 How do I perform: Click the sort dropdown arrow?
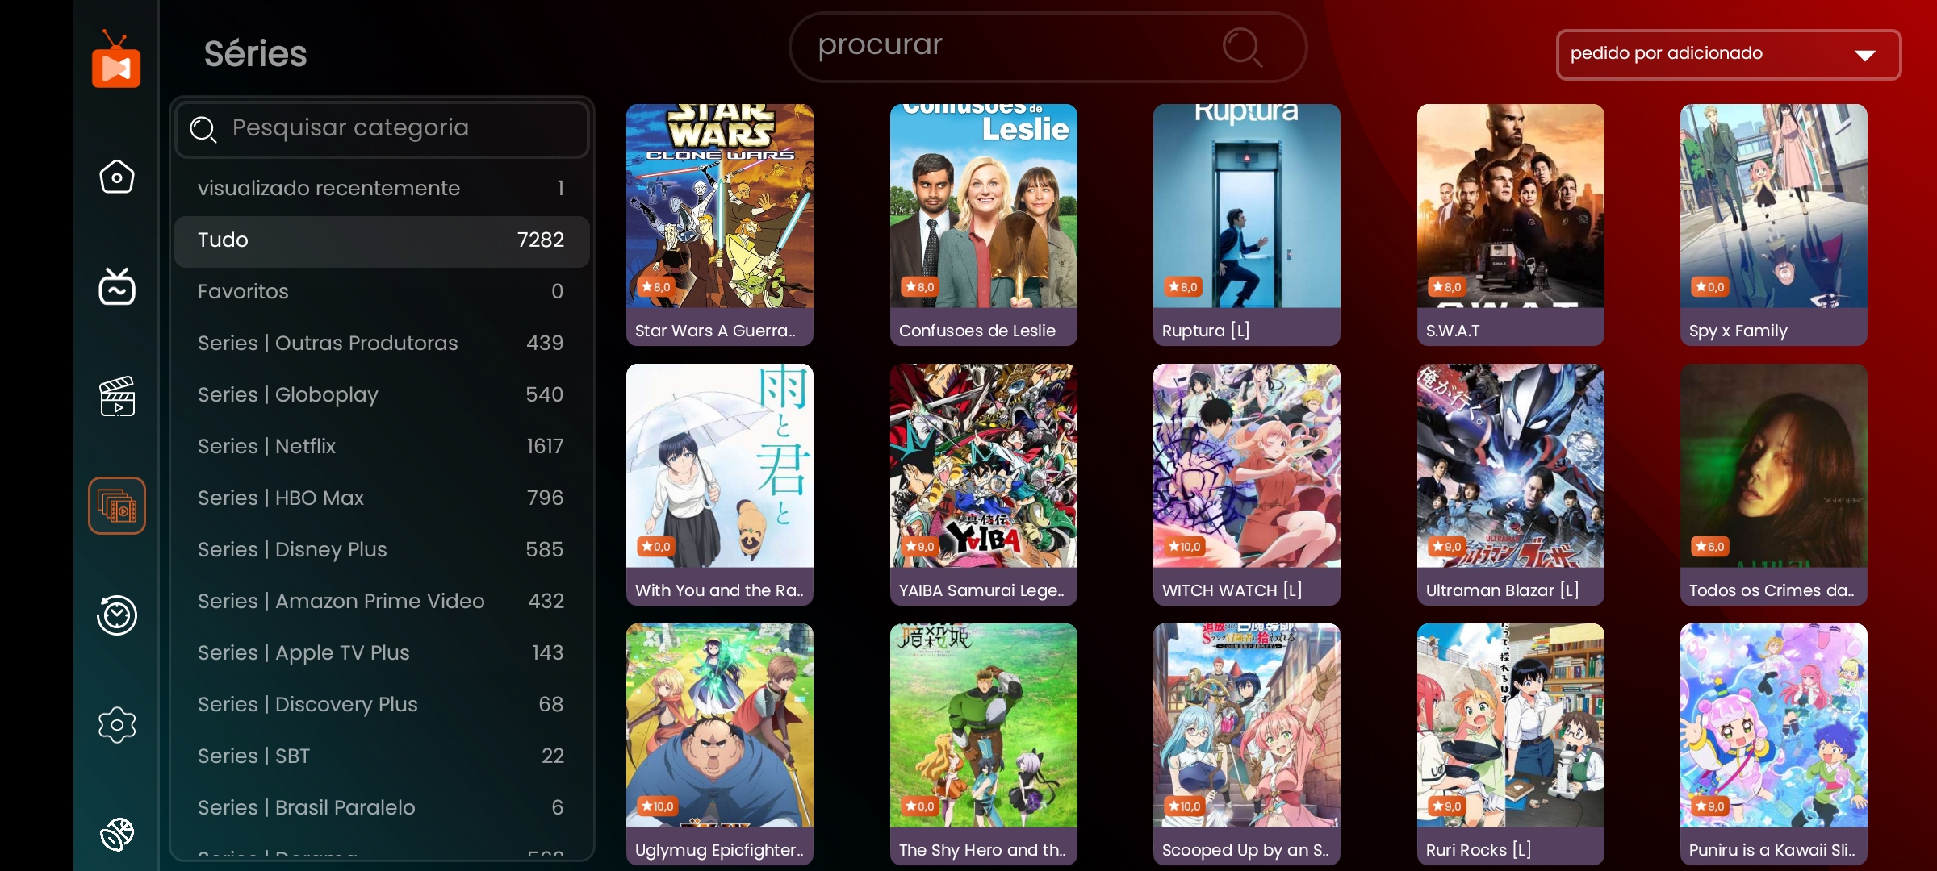pos(1865,56)
